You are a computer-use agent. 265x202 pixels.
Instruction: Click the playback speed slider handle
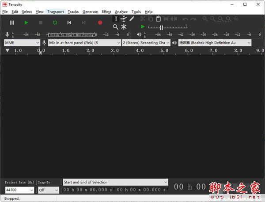(x=161, y=27)
